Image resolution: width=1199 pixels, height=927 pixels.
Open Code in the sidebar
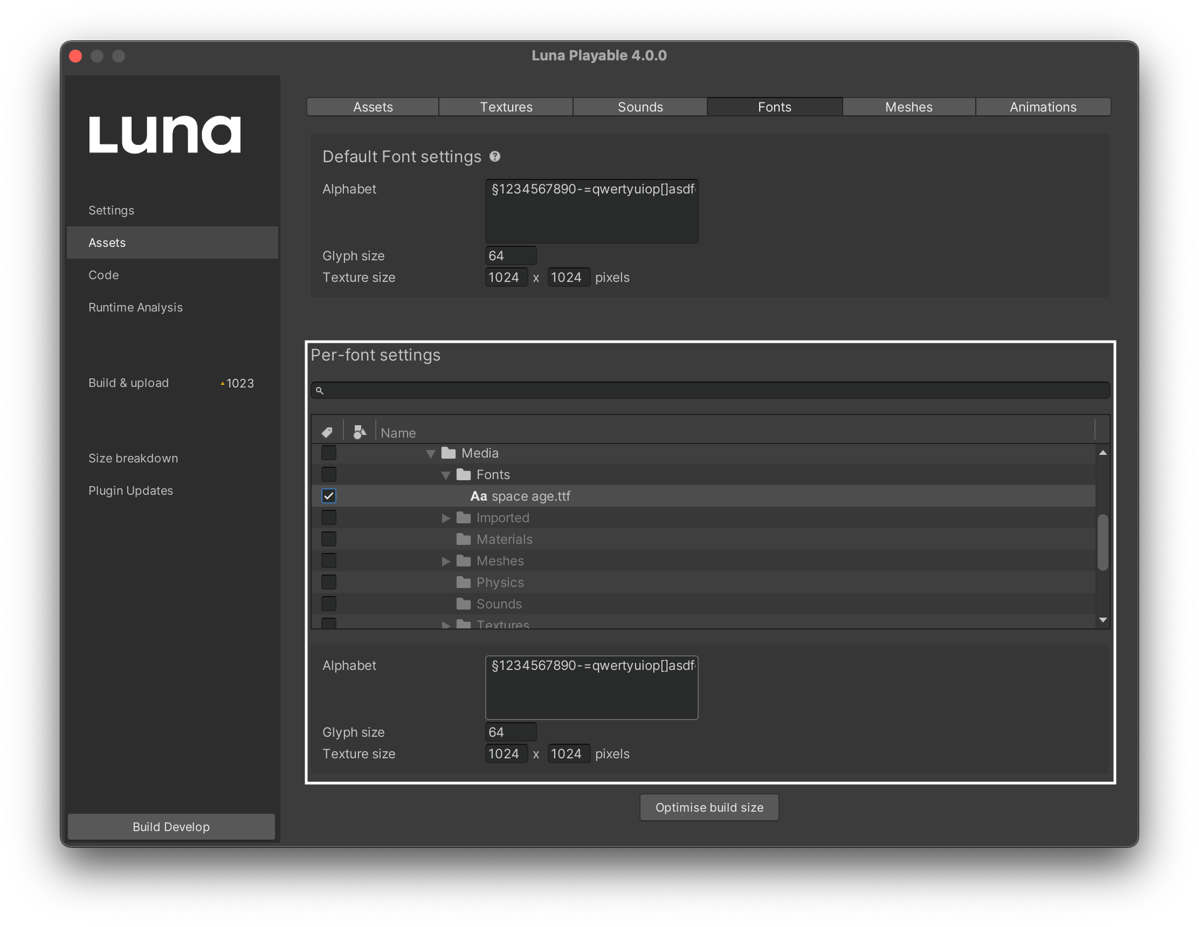(x=173, y=275)
